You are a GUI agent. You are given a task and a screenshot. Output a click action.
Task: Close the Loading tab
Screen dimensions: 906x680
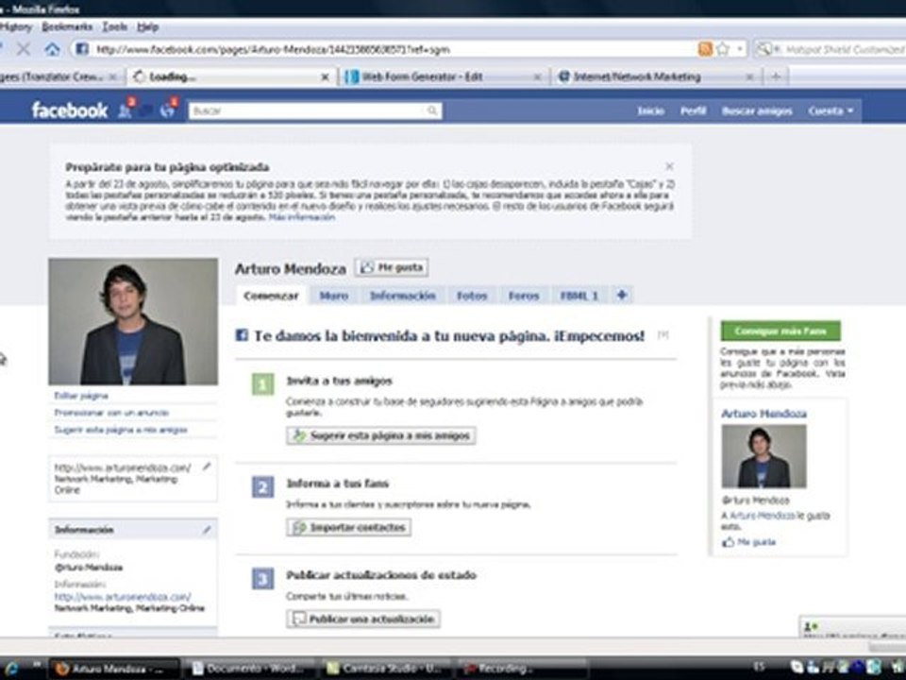[x=326, y=76]
